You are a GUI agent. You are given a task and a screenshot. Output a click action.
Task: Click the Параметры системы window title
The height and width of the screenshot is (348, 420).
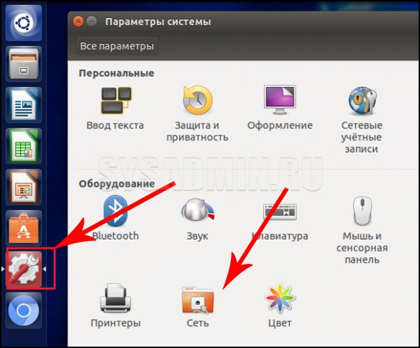158,22
